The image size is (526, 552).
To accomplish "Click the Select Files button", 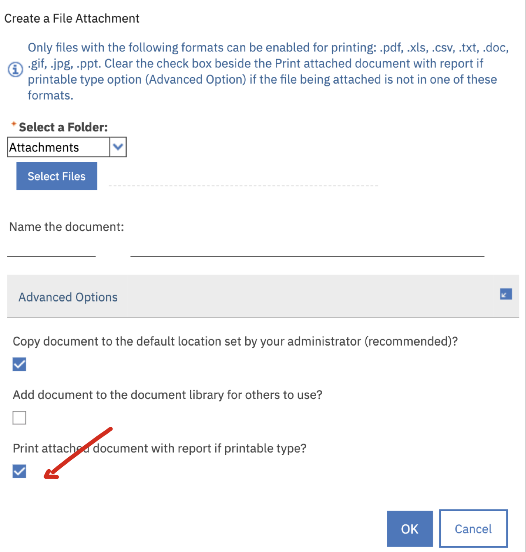I will [56, 176].
